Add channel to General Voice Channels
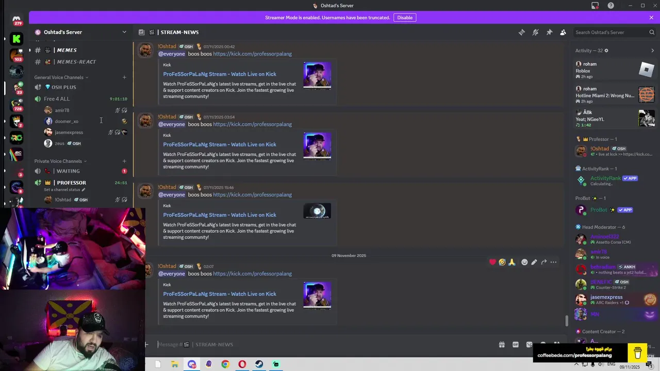The height and width of the screenshot is (371, 660). (x=124, y=77)
